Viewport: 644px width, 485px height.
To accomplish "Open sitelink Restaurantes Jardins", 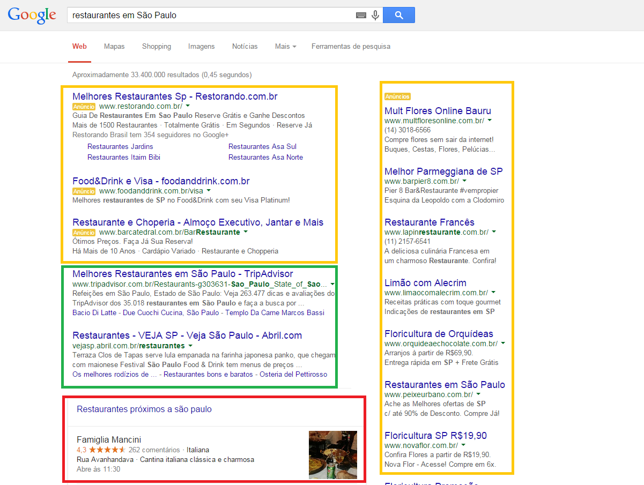I will 120,146.
